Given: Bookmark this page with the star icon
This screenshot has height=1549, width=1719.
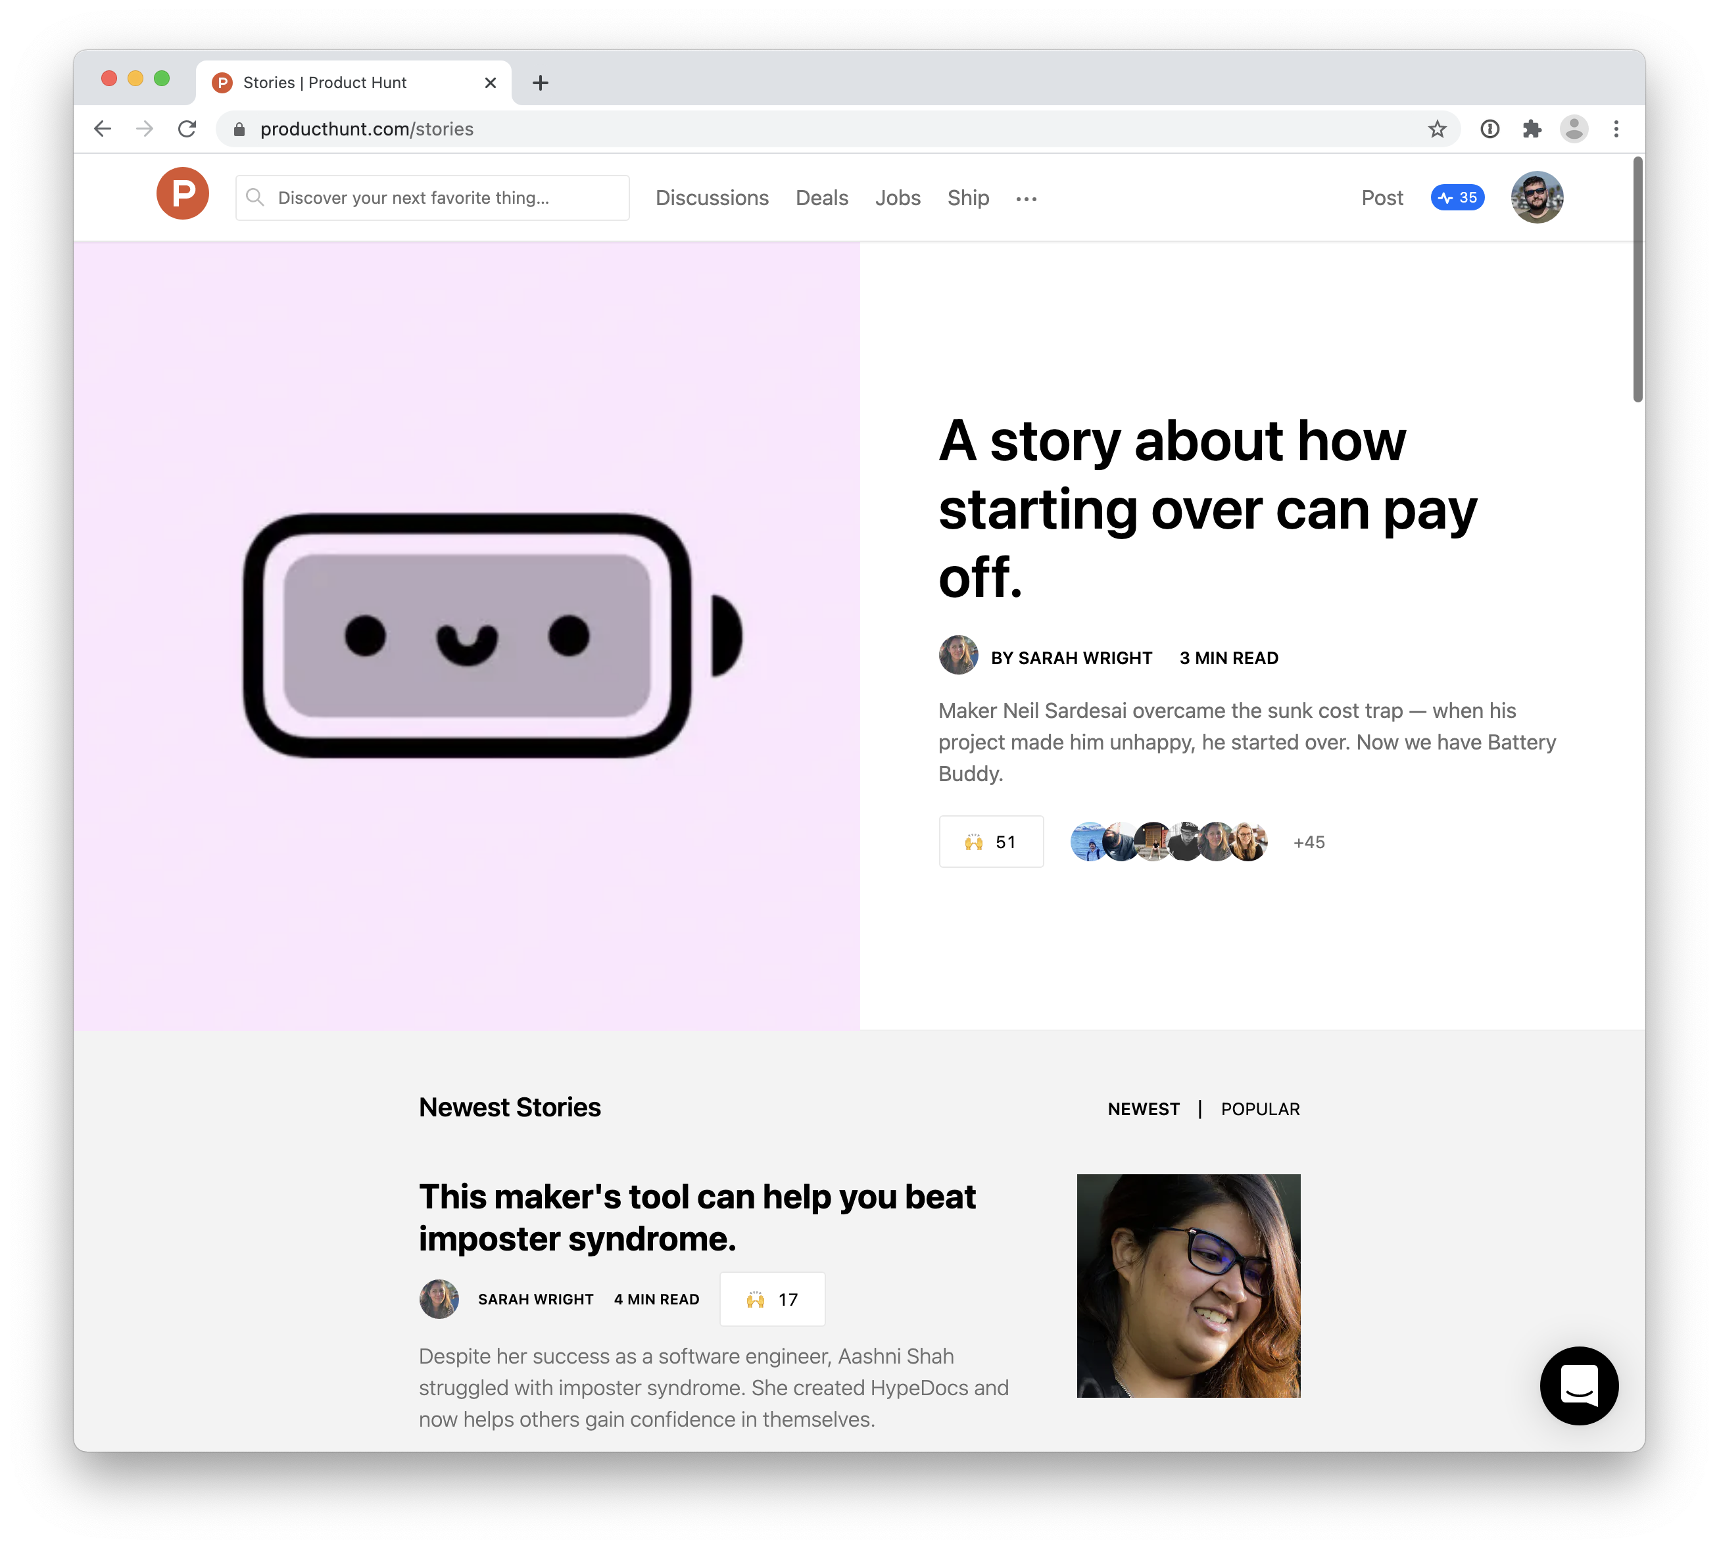Looking at the screenshot, I should click(x=1437, y=128).
